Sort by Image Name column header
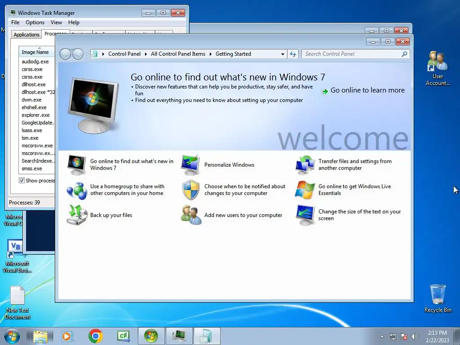This screenshot has height=345, width=460. tap(37, 52)
